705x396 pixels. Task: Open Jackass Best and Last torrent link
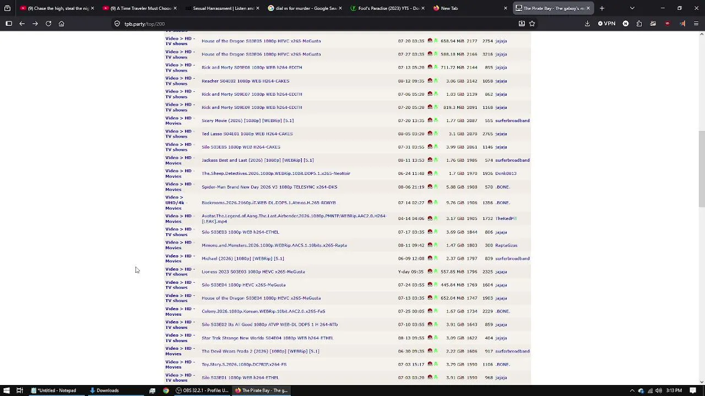[x=258, y=160]
